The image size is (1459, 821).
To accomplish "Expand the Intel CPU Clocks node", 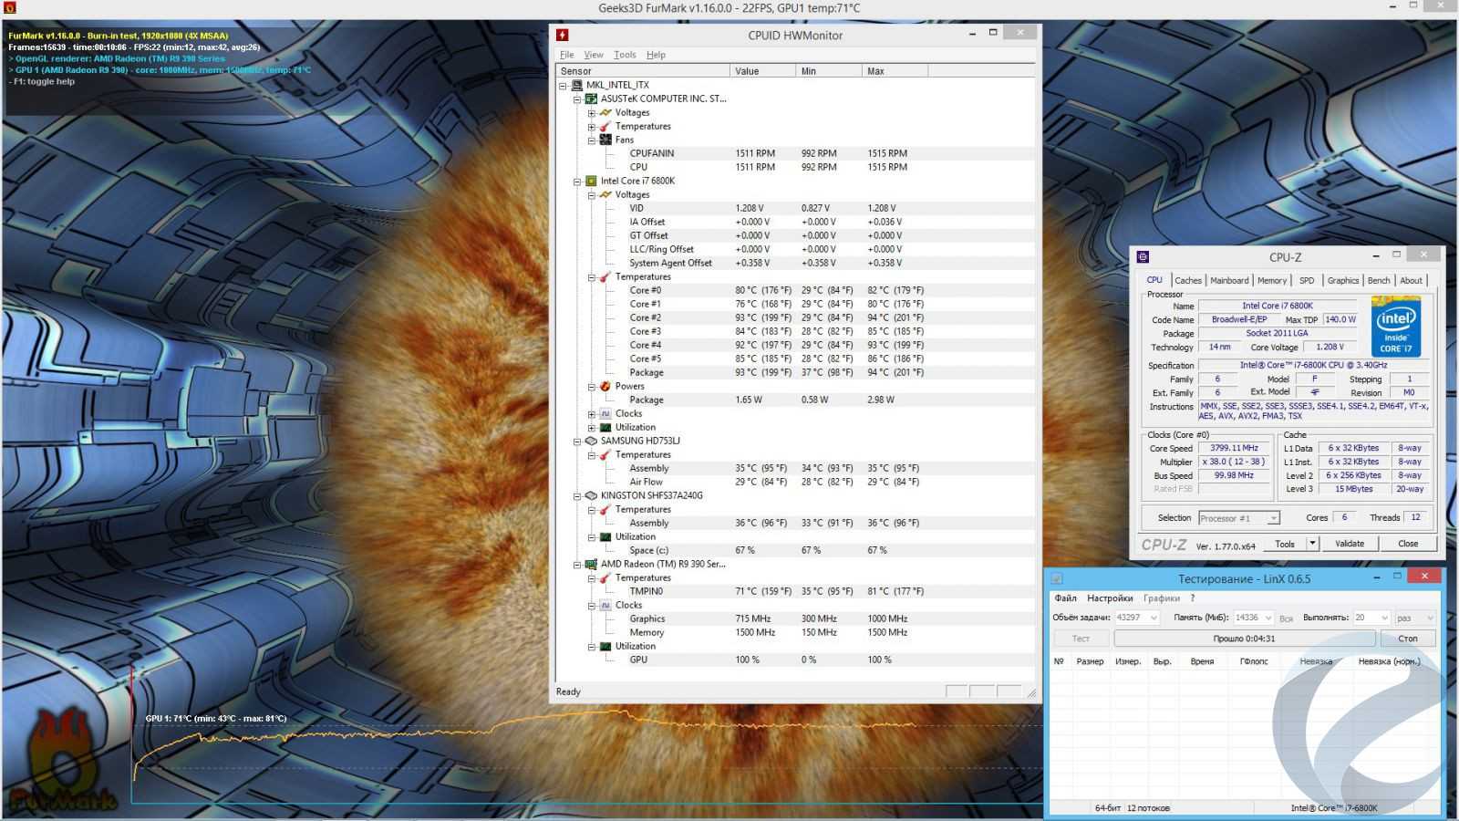I will click(591, 414).
